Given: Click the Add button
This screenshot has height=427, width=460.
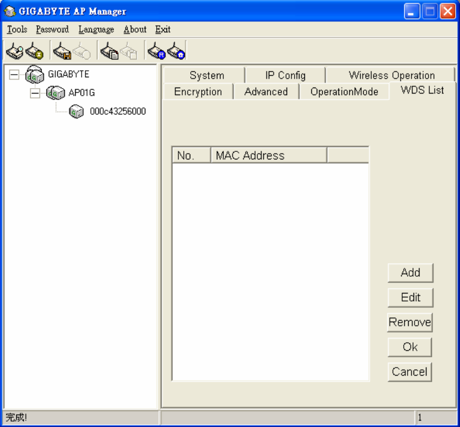Looking at the screenshot, I should pyautogui.click(x=410, y=273).
